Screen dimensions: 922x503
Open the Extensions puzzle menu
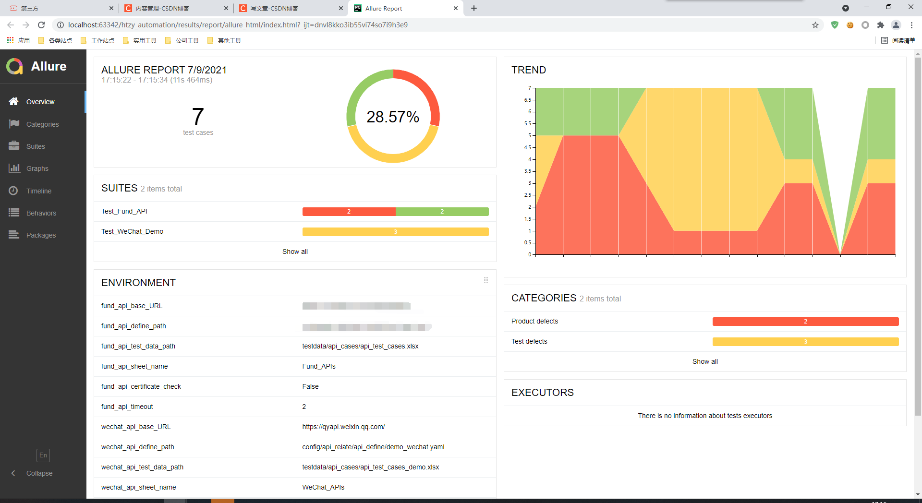pos(881,25)
